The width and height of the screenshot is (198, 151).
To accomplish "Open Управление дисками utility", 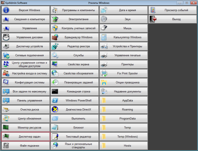I will pyautogui.click(x=25, y=37).
